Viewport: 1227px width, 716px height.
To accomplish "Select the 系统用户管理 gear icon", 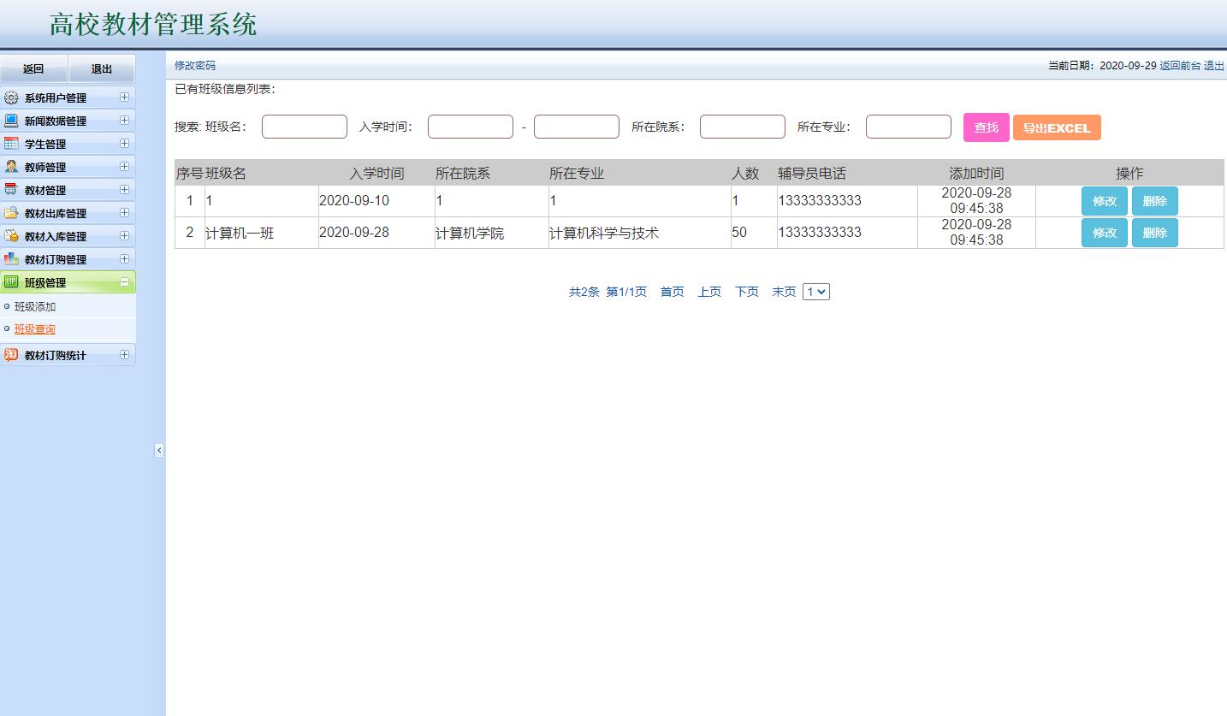I will pyautogui.click(x=12, y=98).
